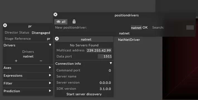Click the No Servers Found status

click(84, 45)
